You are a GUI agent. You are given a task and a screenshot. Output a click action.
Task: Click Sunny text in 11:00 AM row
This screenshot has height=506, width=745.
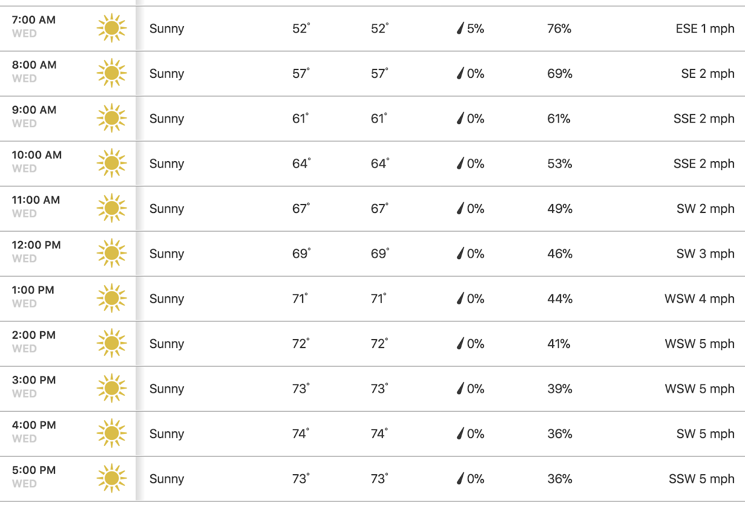coord(167,209)
